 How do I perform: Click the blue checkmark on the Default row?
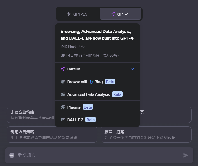(133, 69)
